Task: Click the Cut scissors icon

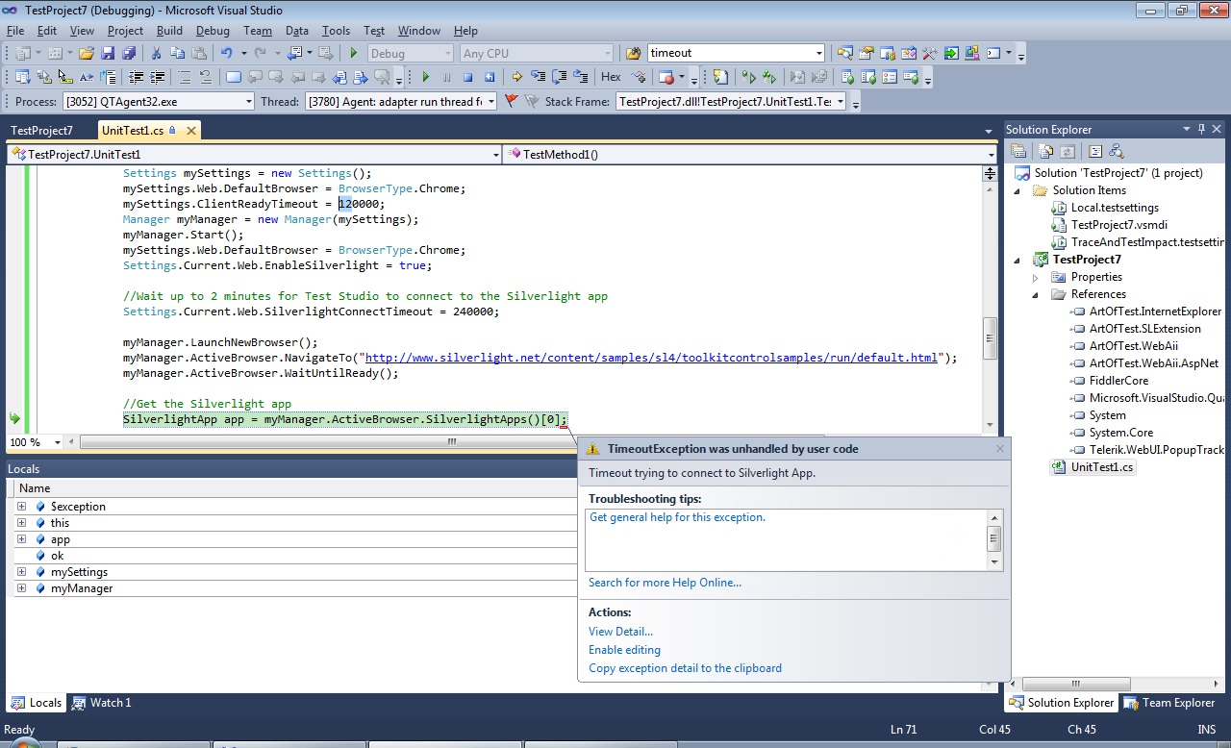Action: 156,54
